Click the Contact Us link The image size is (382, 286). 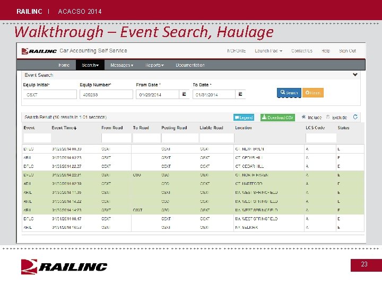pos(301,51)
